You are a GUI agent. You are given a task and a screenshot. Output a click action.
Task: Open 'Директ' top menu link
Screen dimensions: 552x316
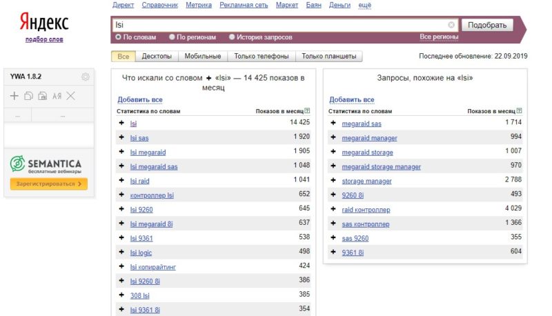(x=124, y=5)
